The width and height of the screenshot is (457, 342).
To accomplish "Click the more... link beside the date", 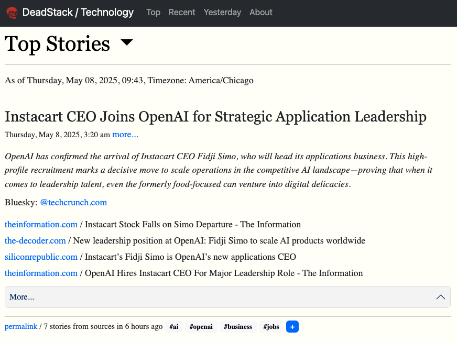I will point(125,135).
